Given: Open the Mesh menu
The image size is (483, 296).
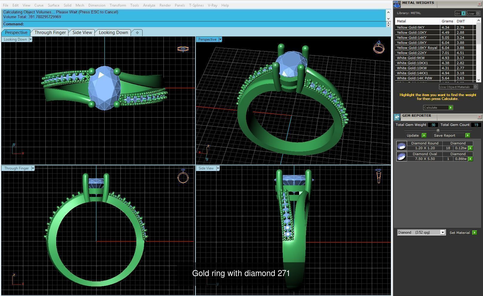Looking at the screenshot, I should coord(80,5).
